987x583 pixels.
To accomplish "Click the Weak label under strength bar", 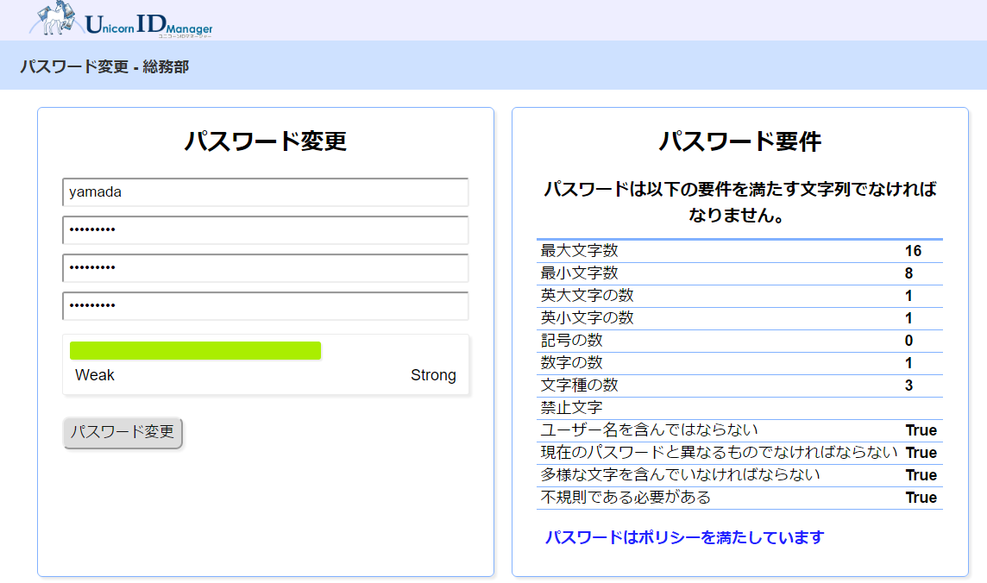I will [x=95, y=375].
